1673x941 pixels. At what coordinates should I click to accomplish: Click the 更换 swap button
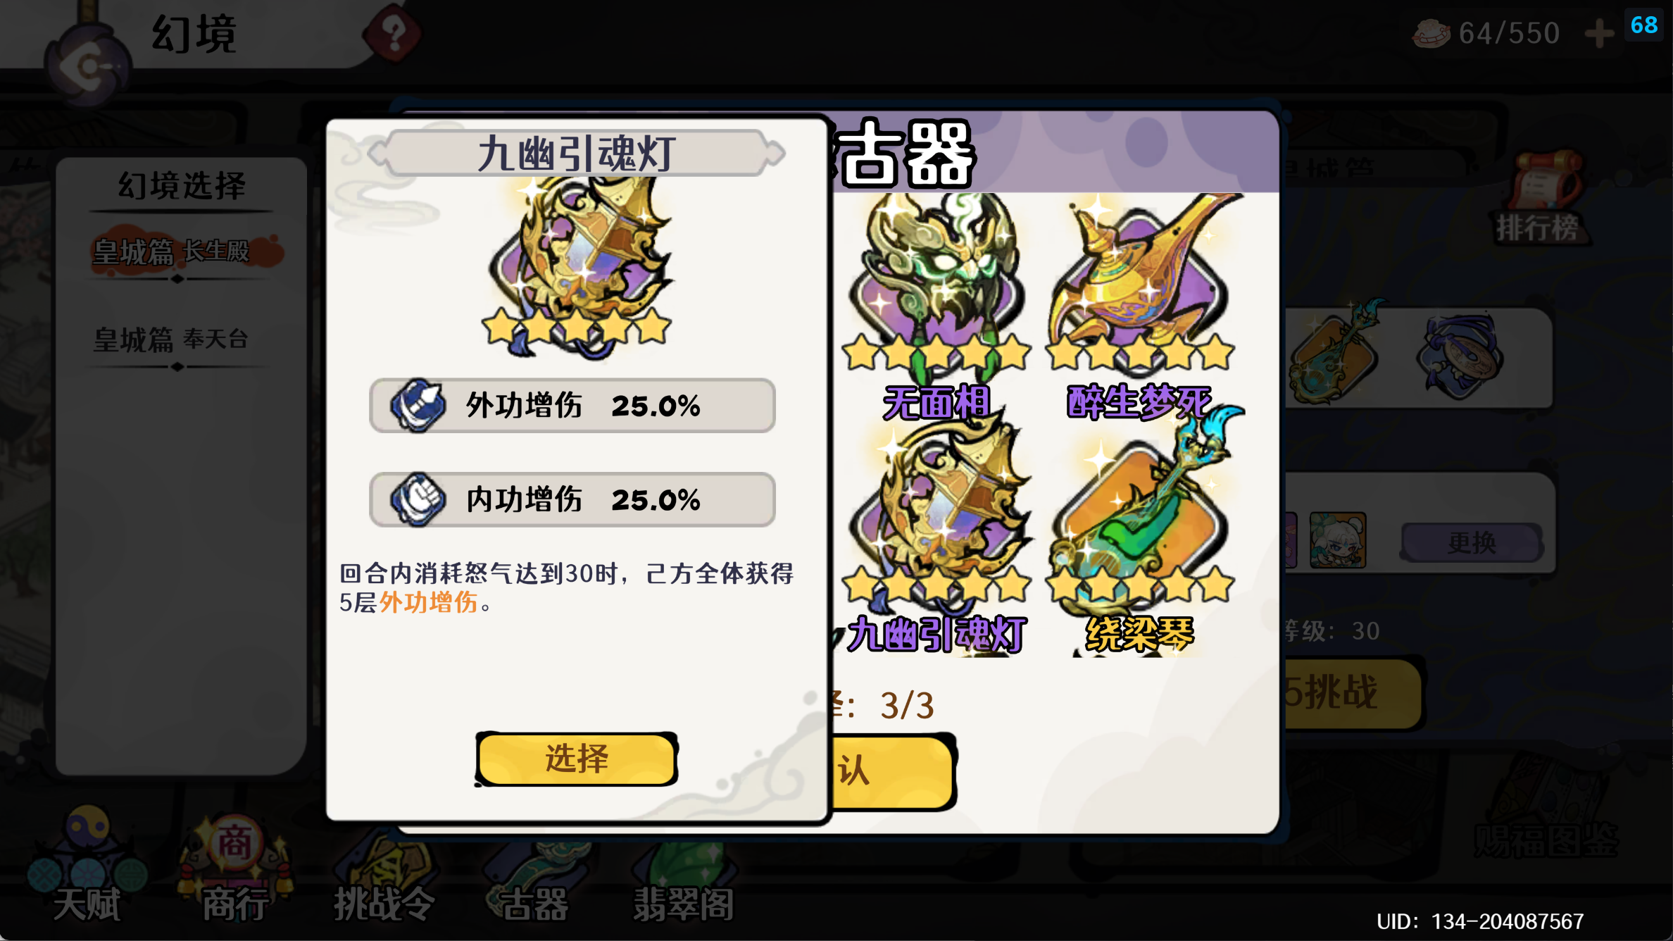[x=1472, y=542]
